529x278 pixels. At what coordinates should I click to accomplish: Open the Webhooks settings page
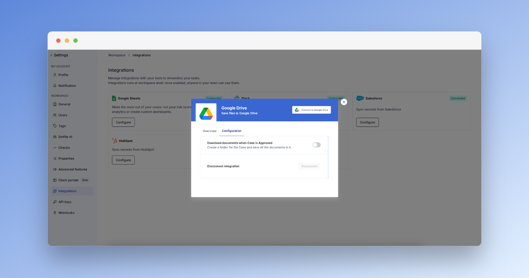coord(72,212)
